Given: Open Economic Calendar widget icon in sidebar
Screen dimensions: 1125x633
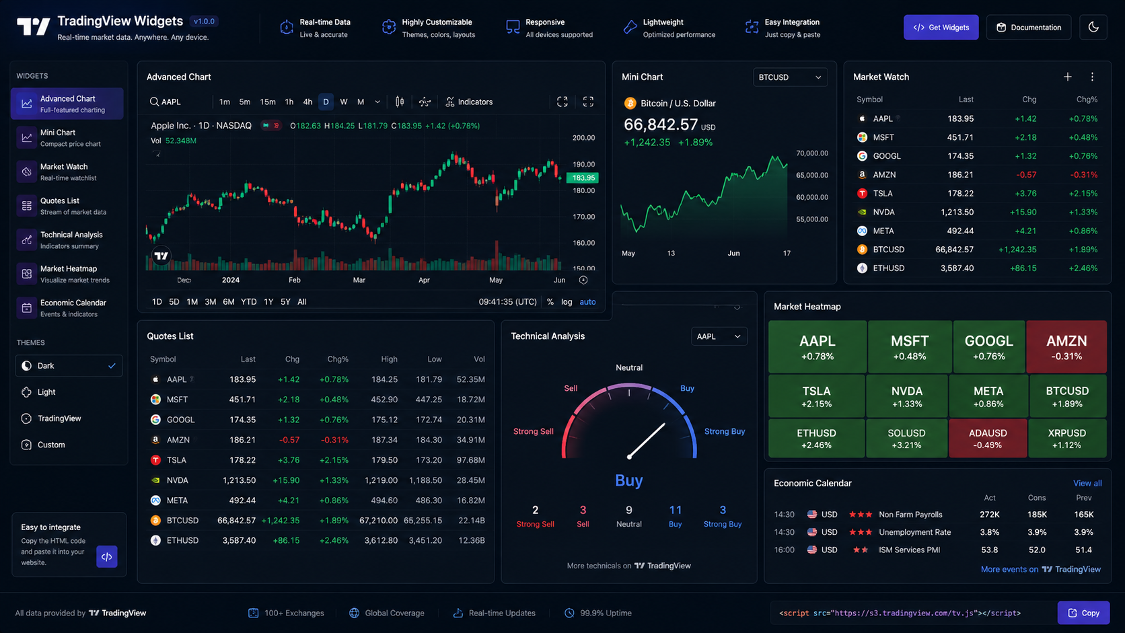Looking at the screenshot, I should coord(26,308).
